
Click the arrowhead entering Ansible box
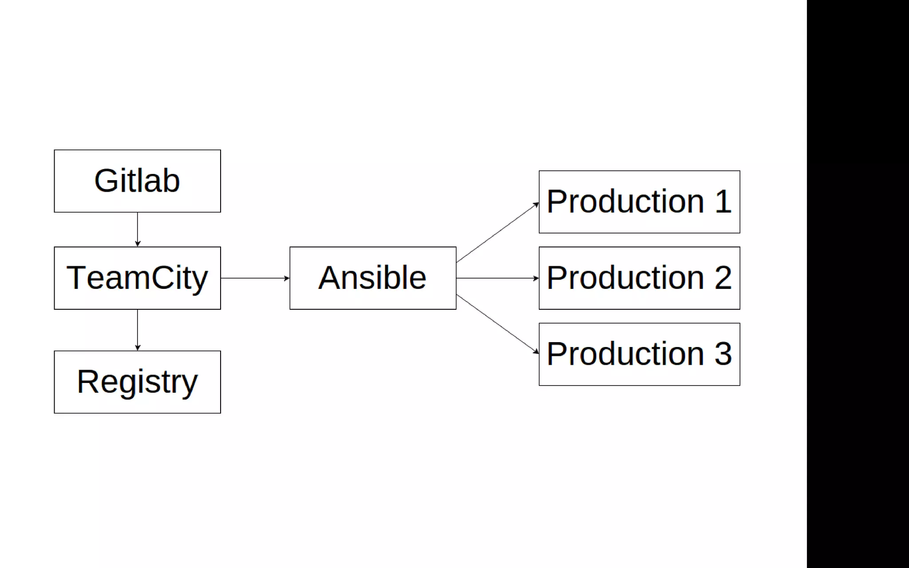pyautogui.click(x=287, y=278)
